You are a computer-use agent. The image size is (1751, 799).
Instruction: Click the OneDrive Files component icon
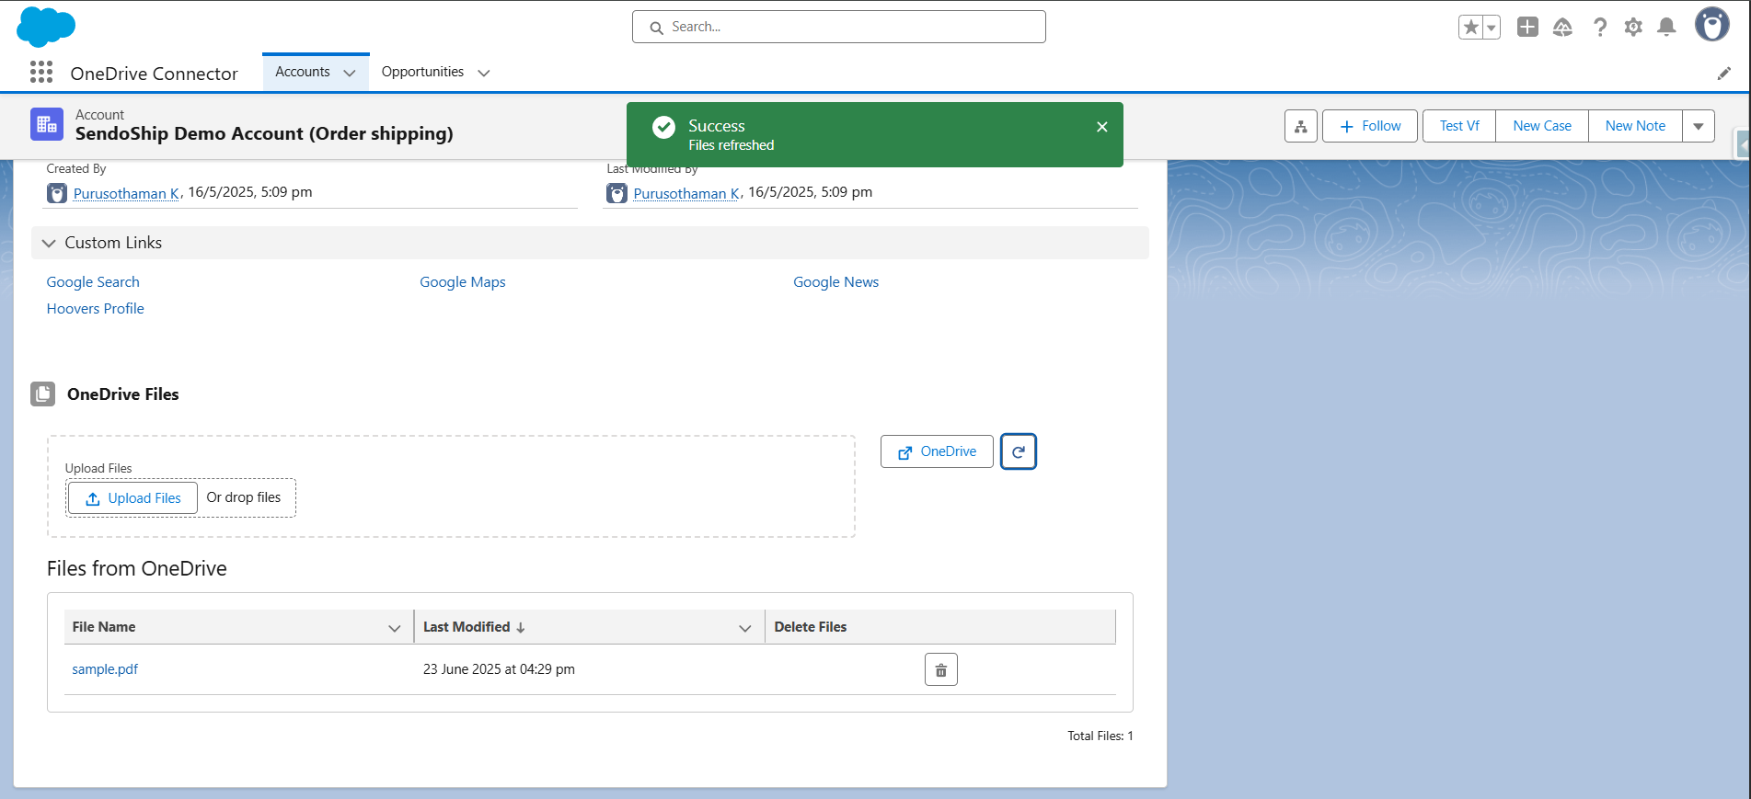pyautogui.click(x=43, y=394)
